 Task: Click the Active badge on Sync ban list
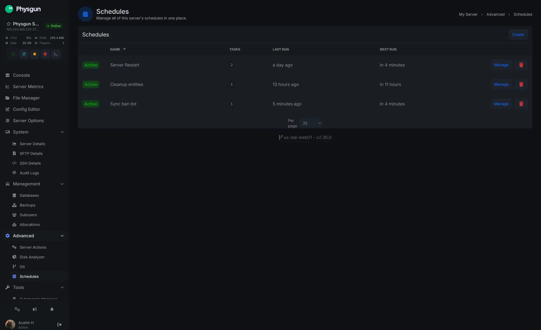pyautogui.click(x=91, y=104)
